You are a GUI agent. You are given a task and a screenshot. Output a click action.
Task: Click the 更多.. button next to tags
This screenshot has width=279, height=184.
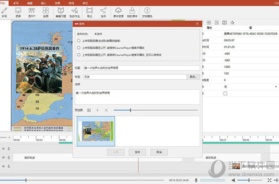tap(193, 77)
